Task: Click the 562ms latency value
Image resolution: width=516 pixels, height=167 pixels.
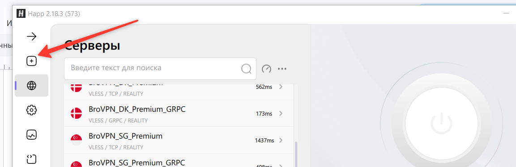Action: pyautogui.click(x=264, y=87)
